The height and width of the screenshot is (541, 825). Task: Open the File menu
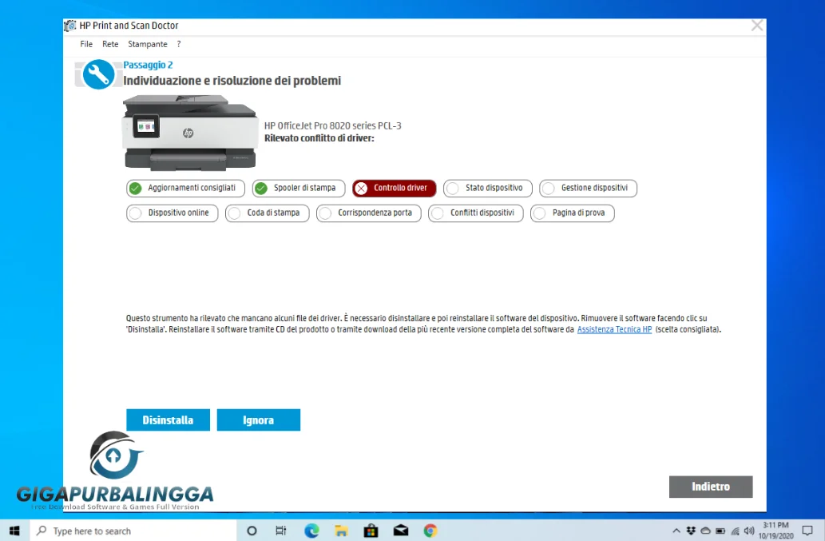click(85, 44)
